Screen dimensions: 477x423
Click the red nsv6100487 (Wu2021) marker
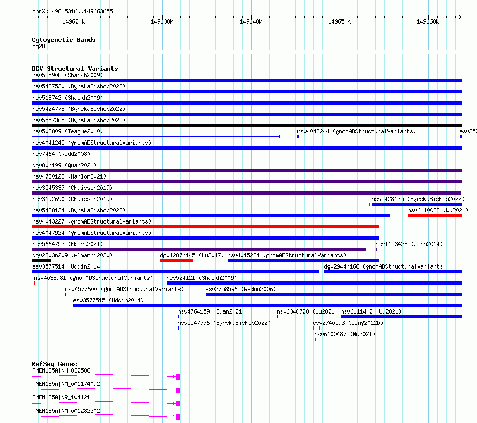[x=315, y=339]
